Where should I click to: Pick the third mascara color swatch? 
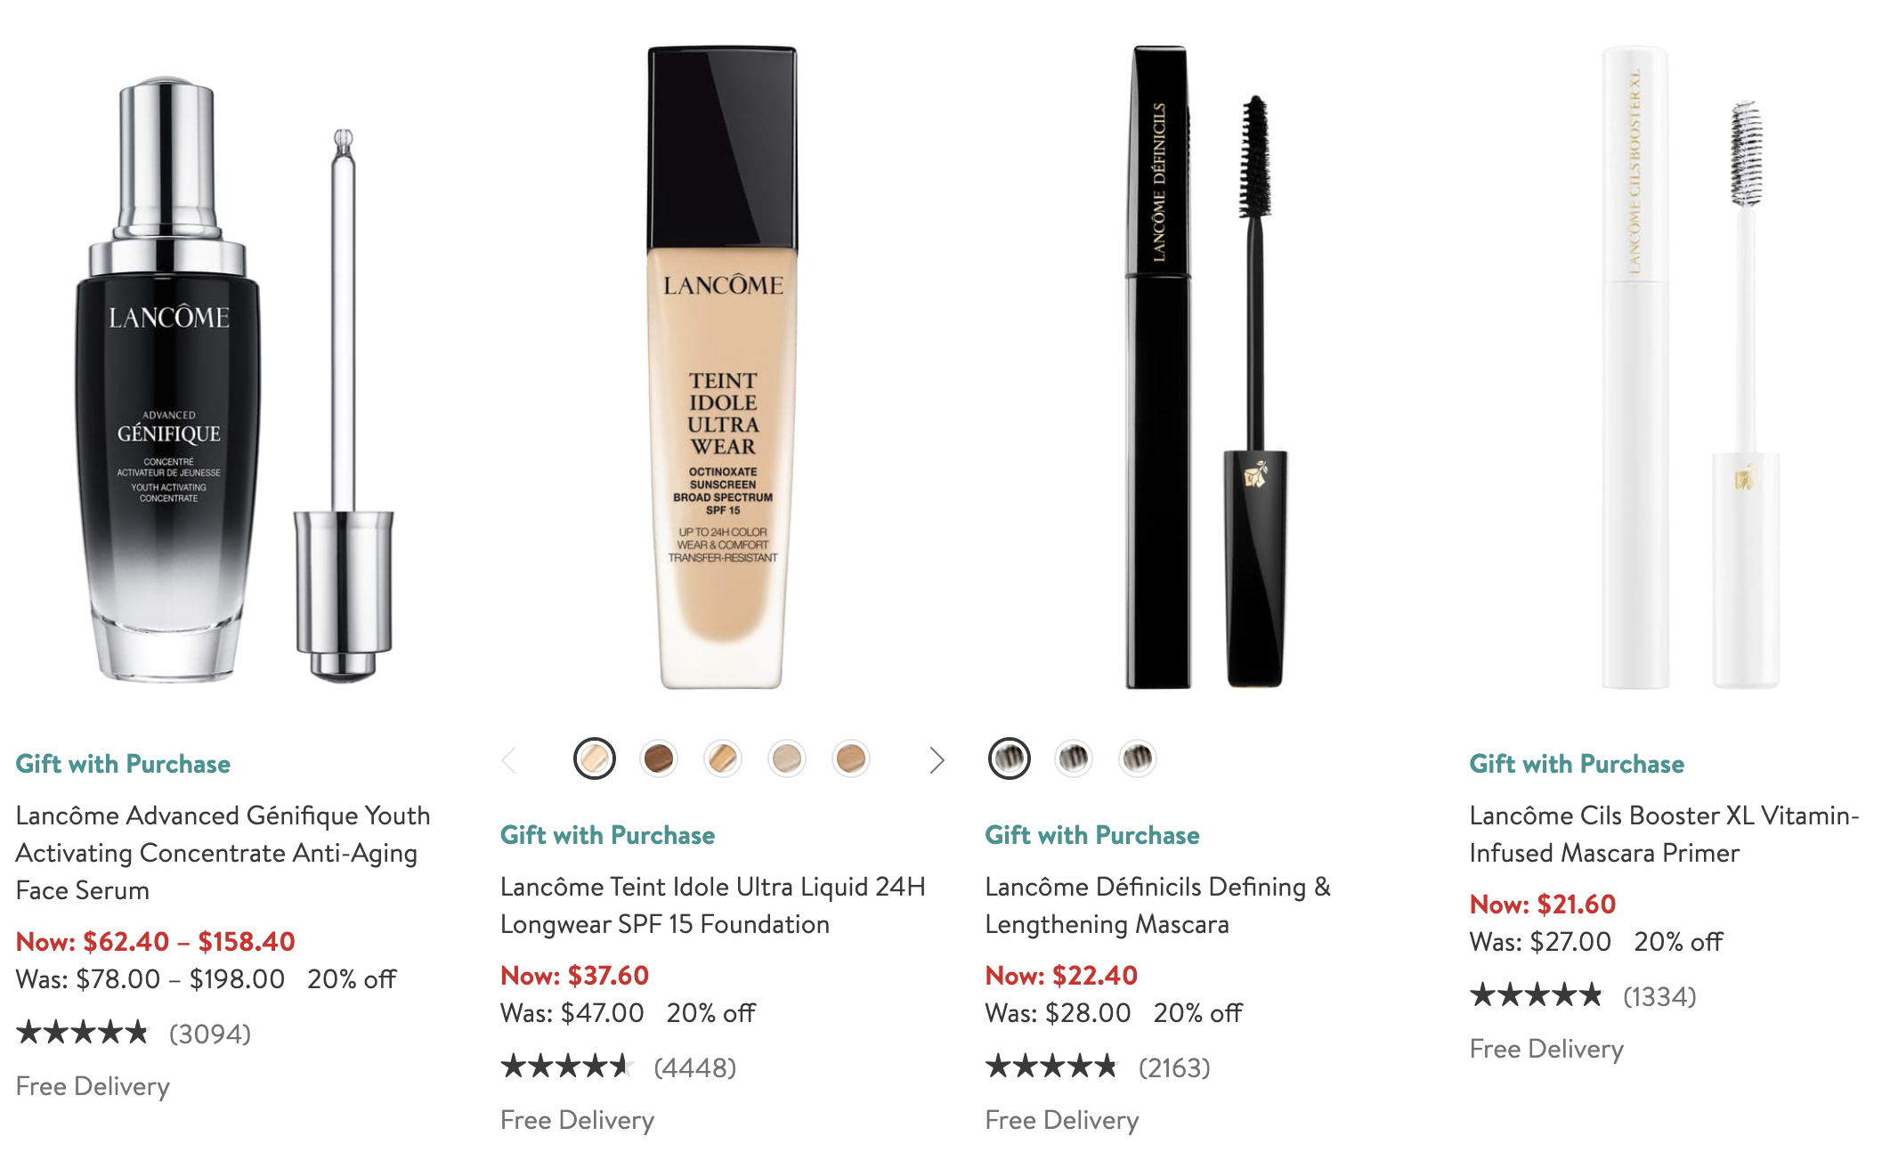[1138, 759]
